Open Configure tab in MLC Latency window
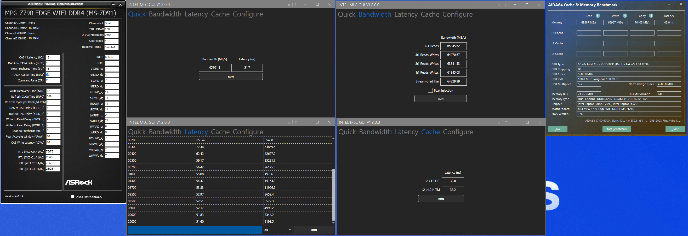688x236 pixels. point(248,132)
